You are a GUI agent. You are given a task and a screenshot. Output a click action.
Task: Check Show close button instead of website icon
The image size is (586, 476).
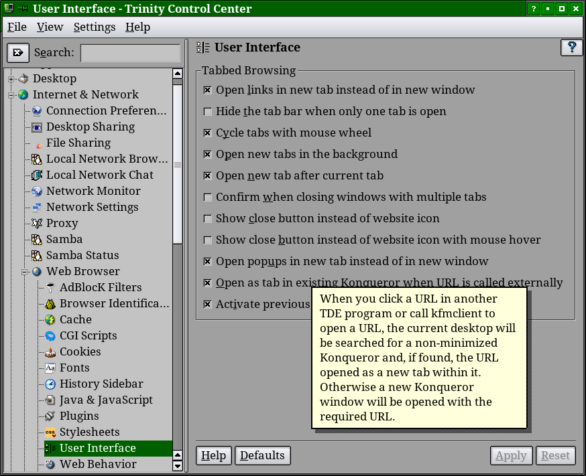tap(207, 219)
